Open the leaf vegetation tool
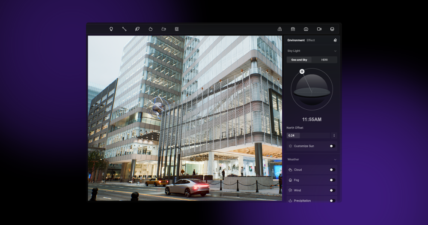This screenshot has width=428, height=225. click(x=137, y=29)
